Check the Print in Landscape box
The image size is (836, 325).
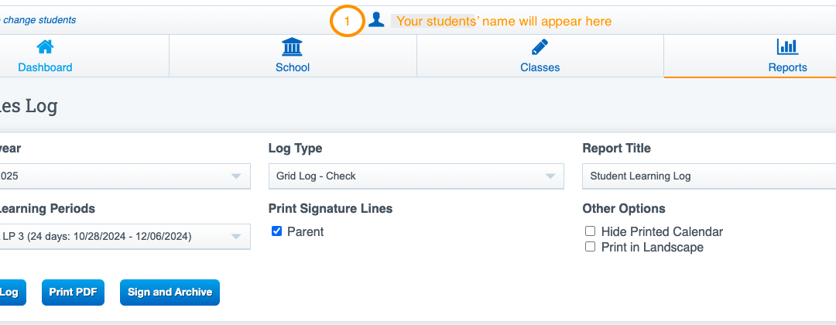point(590,247)
